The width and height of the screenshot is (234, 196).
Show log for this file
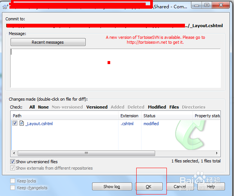tap(112, 187)
